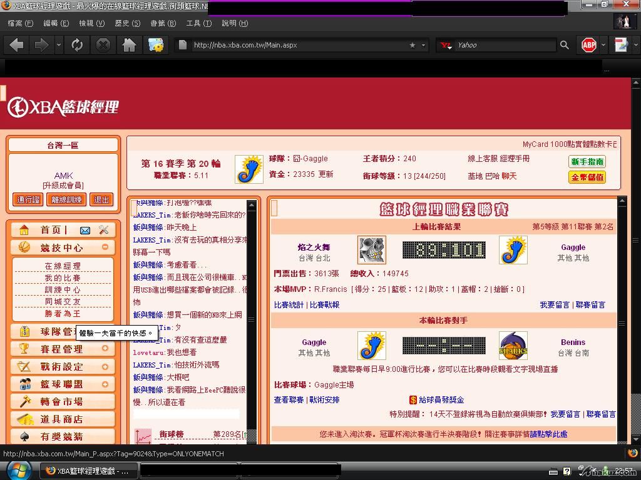Open the mail envelope icon beside 首頁
The width and height of the screenshot is (641, 480).
point(85,231)
